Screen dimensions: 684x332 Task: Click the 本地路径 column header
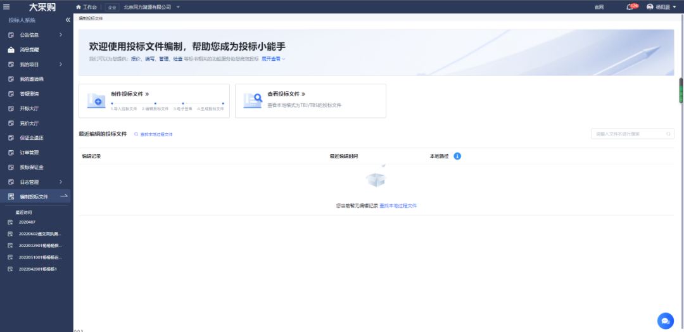coord(440,156)
